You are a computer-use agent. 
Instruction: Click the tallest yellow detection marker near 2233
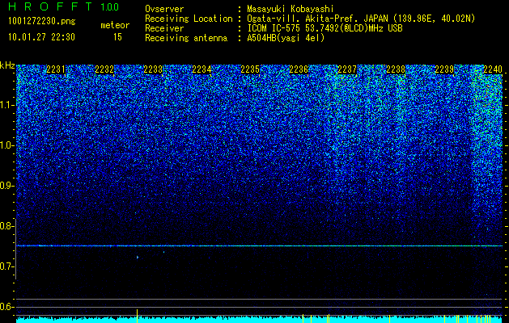(138, 316)
